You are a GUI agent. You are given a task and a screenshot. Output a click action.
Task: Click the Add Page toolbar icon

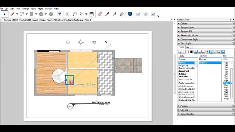138,14
